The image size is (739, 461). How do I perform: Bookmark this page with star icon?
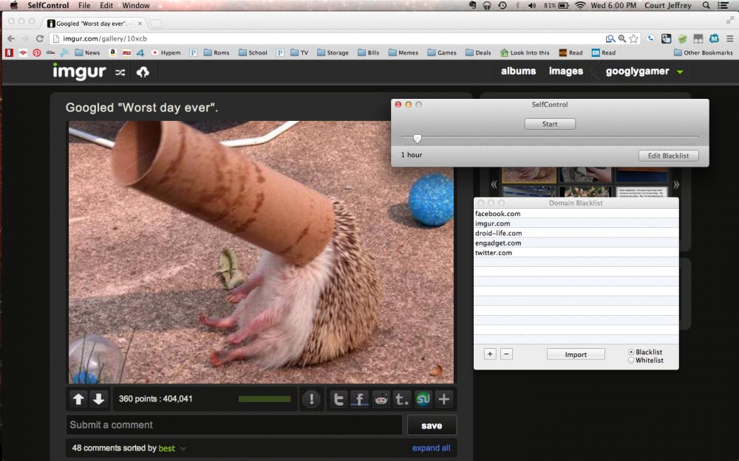(x=633, y=38)
